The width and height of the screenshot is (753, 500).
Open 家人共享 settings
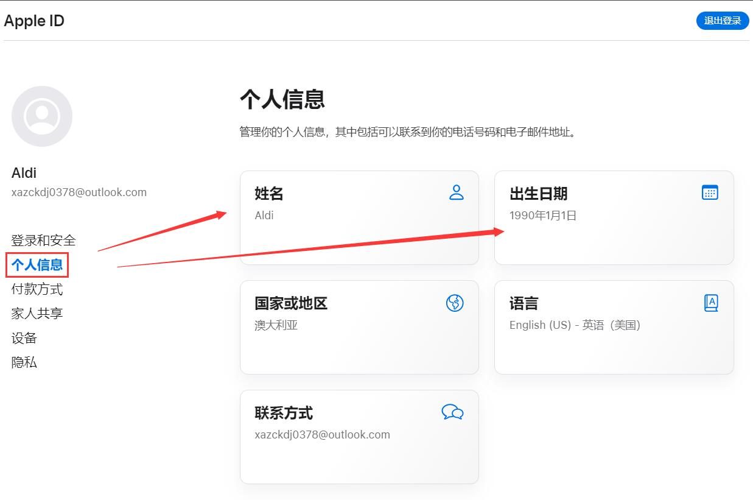point(37,314)
